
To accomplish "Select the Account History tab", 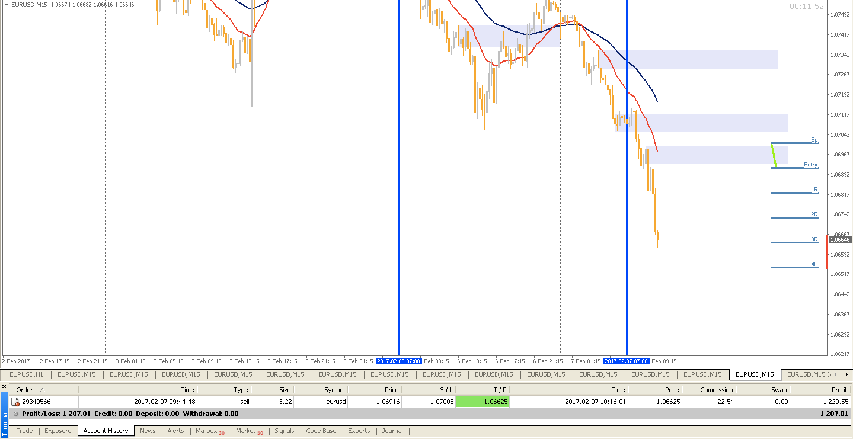I will 106,431.
